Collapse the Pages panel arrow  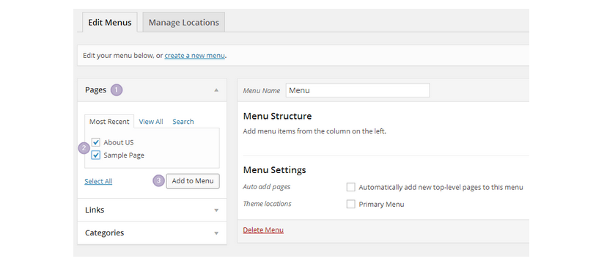tap(216, 90)
